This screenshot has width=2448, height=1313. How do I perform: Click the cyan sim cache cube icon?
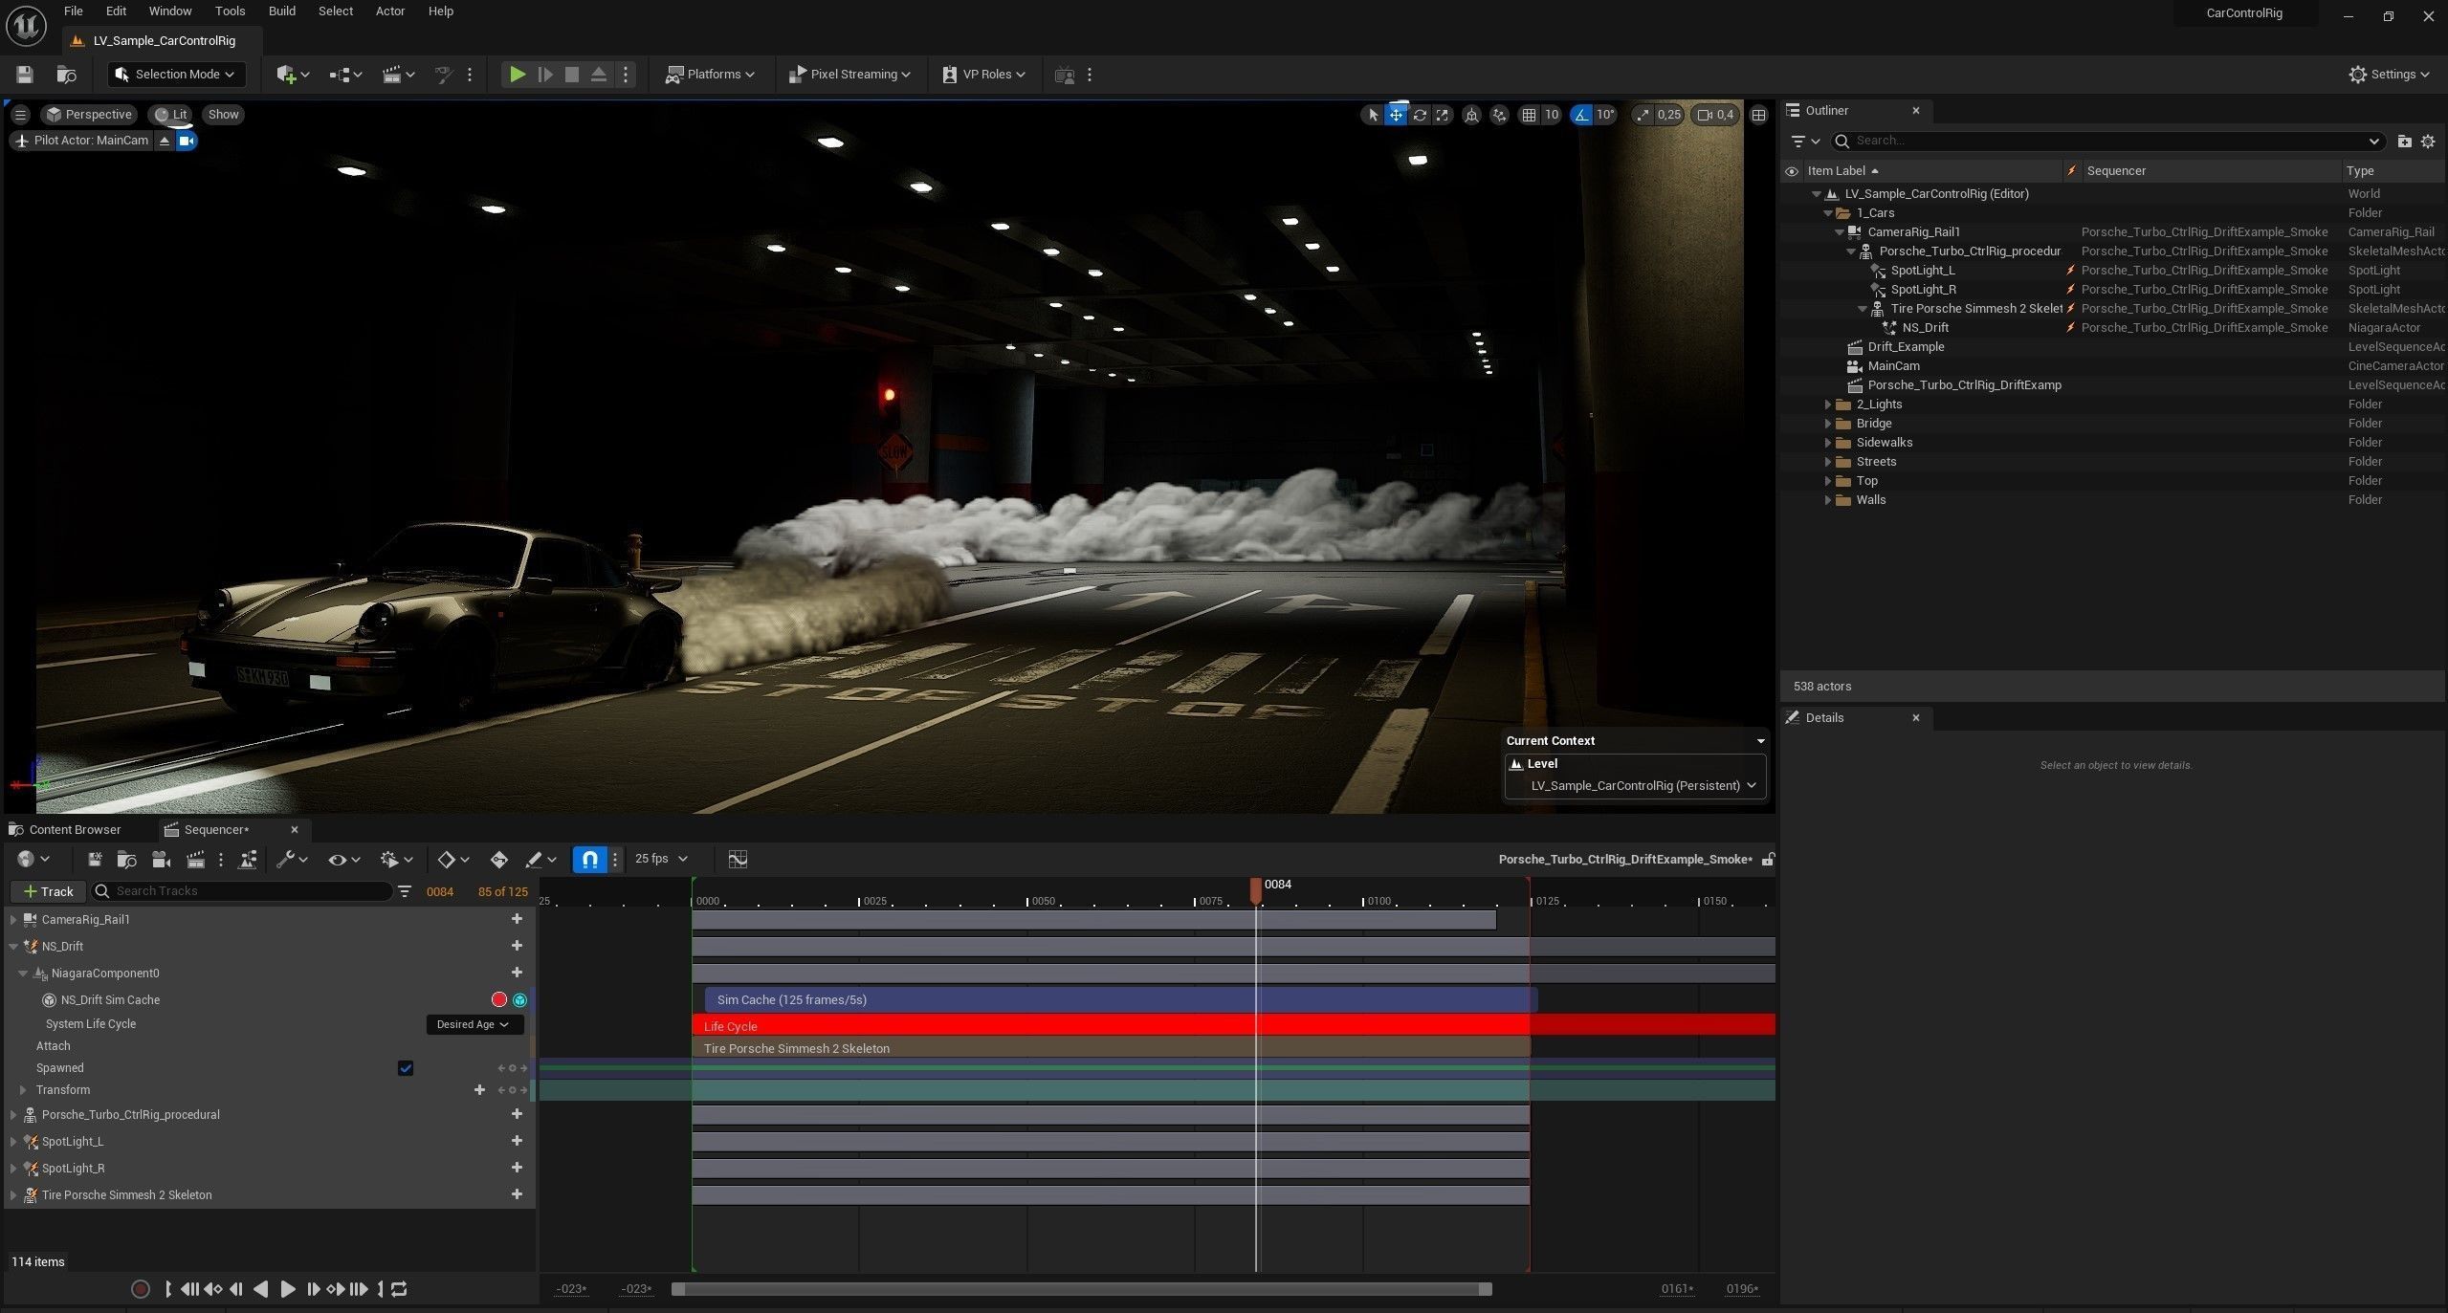tap(519, 999)
